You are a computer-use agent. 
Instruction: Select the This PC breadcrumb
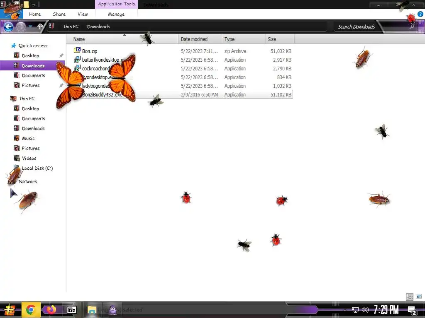pyautogui.click(x=71, y=26)
